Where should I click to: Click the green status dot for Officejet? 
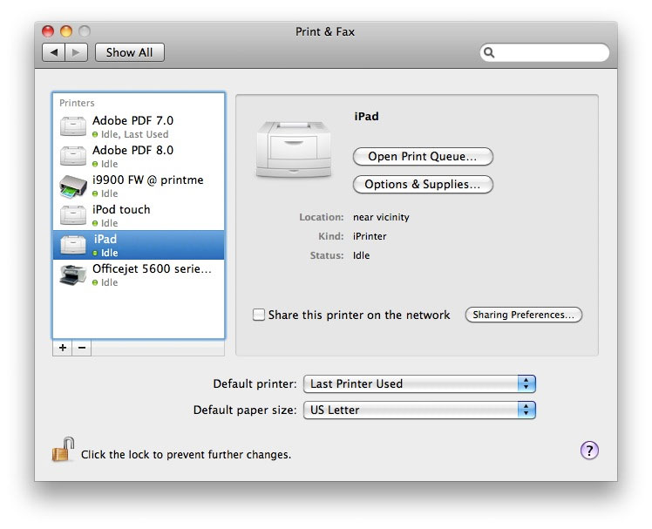click(95, 282)
